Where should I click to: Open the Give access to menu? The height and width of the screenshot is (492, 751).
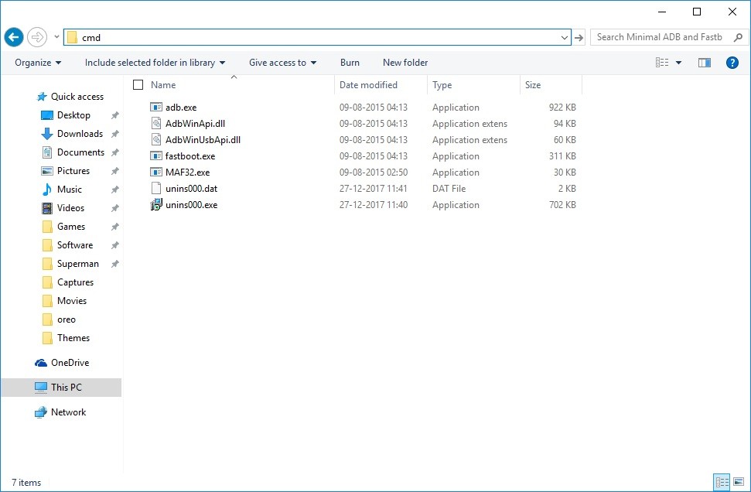282,63
